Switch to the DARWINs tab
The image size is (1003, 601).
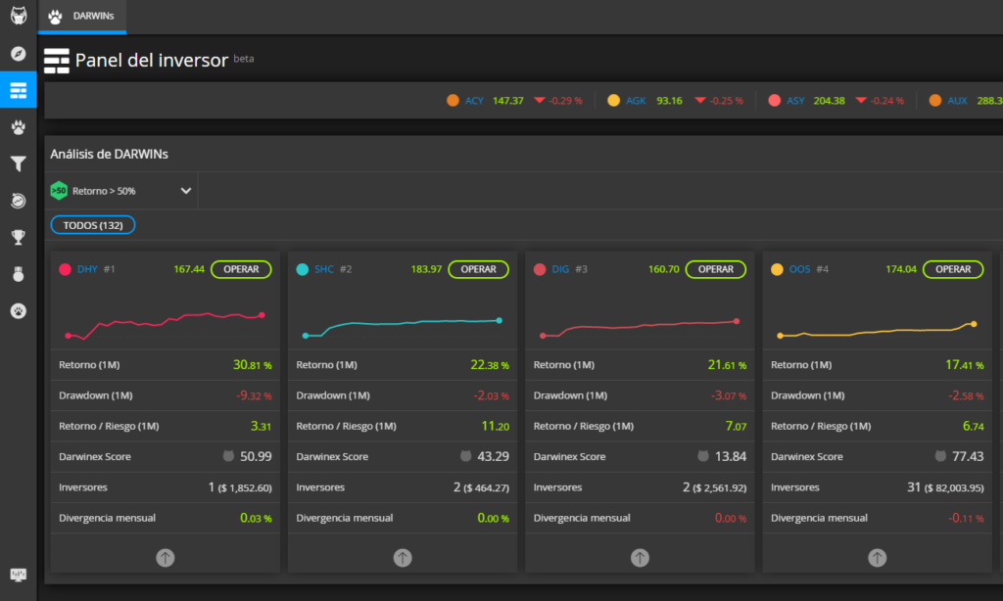[x=82, y=17]
